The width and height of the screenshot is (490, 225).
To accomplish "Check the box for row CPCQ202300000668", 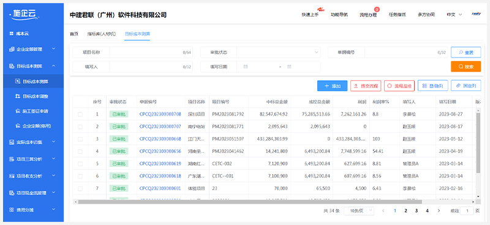I will (80, 139).
